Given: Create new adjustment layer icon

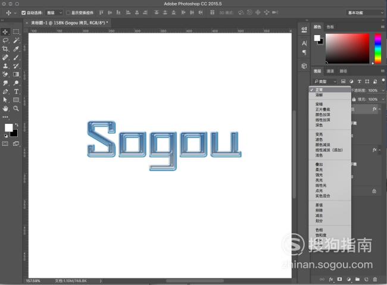Looking at the screenshot, I should (x=349, y=279).
